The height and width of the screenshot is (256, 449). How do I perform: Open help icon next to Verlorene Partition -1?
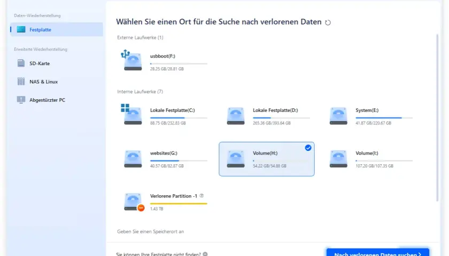click(x=202, y=196)
